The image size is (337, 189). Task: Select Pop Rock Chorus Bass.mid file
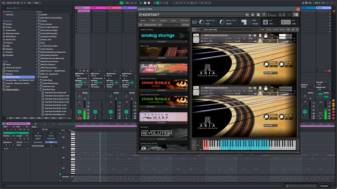55,92
